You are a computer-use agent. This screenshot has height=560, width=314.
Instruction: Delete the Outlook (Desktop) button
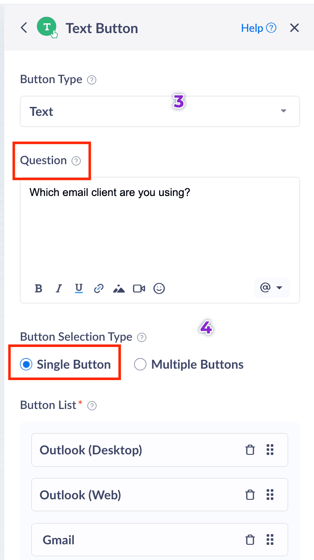[250, 450]
